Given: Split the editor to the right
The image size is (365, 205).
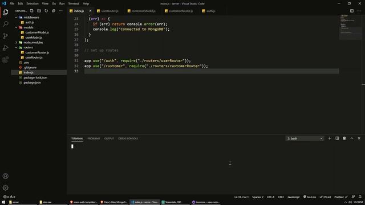Looking at the screenshot, I should tap(352, 11).
